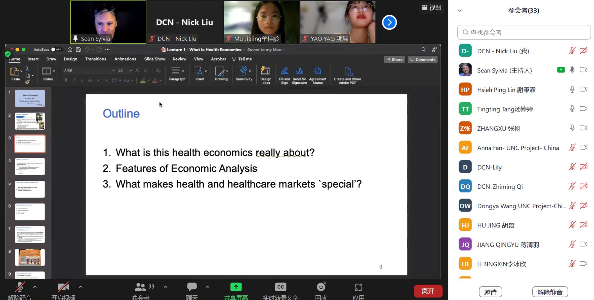Click the Apps icon in Zoom toolbar
The height and width of the screenshot is (300, 594).
pyautogui.click(x=358, y=287)
